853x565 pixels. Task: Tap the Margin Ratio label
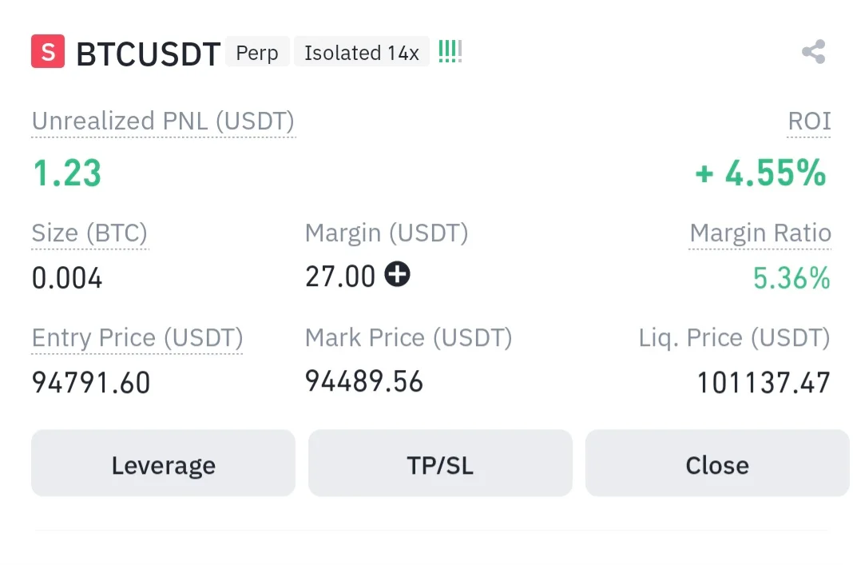pos(760,233)
